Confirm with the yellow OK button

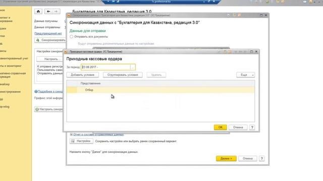(220, 127)
